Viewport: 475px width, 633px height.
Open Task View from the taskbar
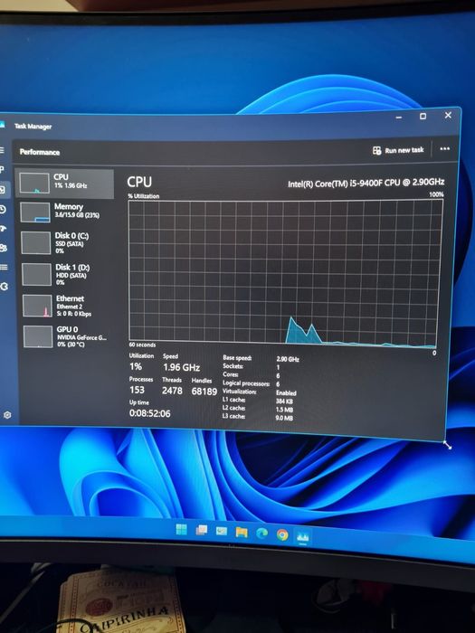coord(202,530)
